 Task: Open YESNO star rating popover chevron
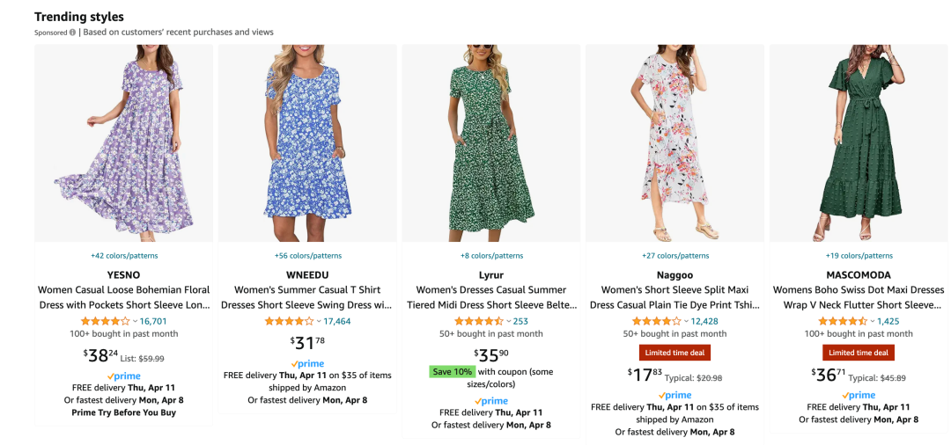[135, 322]
